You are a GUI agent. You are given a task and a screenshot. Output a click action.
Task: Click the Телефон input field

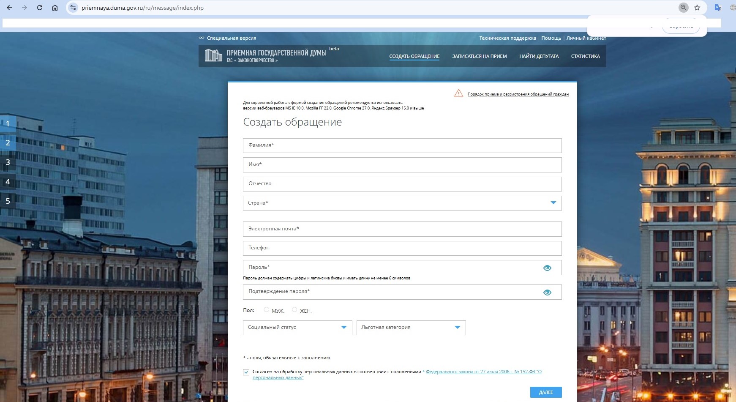(x=402, y=248)
